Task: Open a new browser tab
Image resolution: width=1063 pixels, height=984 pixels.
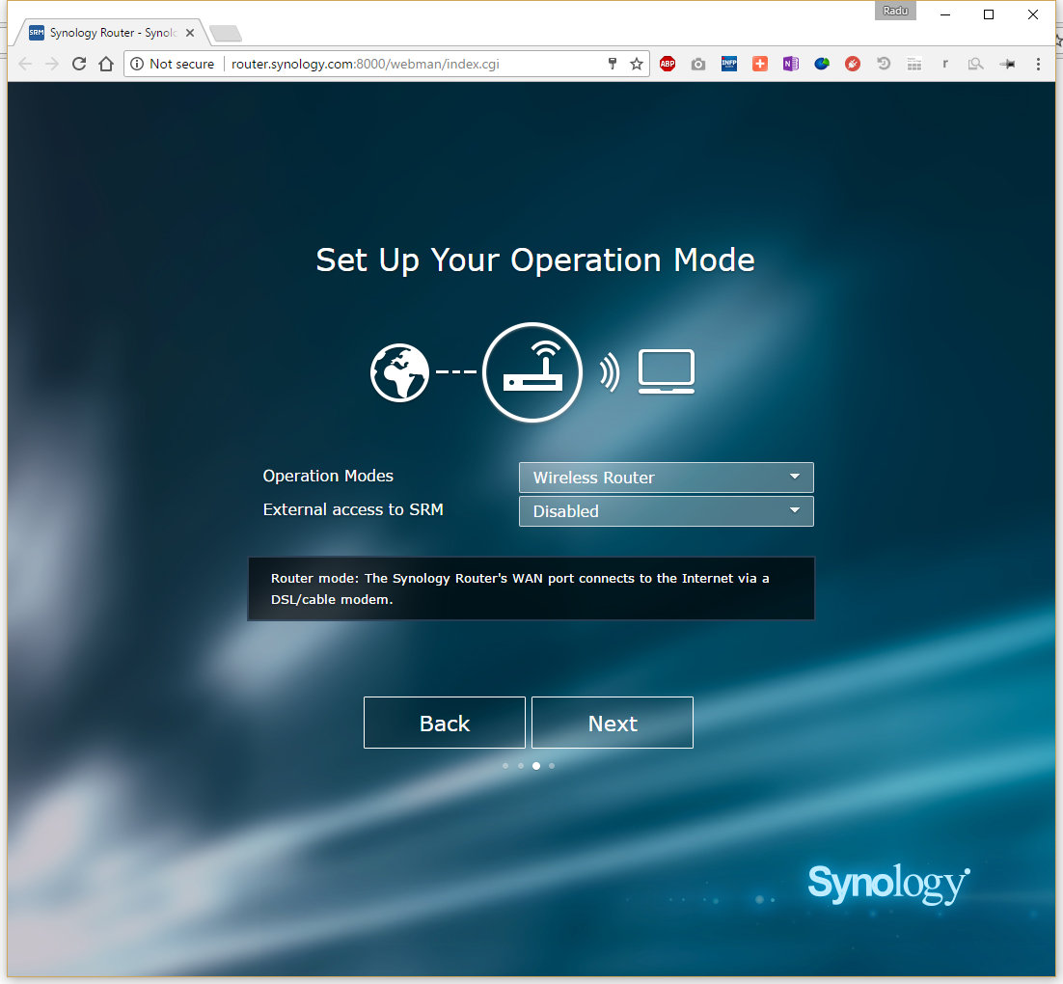Action: pos(225,34)
